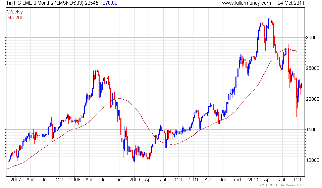This screenshot has width=322, height=188.
Task: Click the 2009 year label on time axis
Action: coord(135,180)
